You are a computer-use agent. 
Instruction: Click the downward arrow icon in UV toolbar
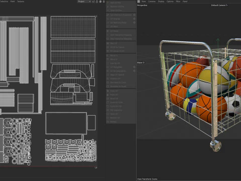coord(104,2)
